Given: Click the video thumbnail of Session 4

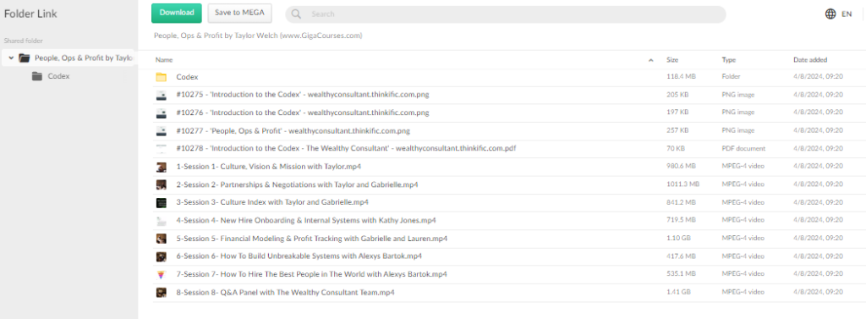Looking at the screenshot, I should click(162, 221).
